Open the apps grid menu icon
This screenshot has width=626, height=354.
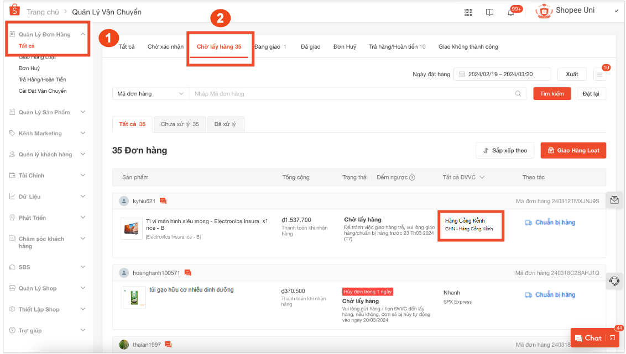click(x=468, y=12)
